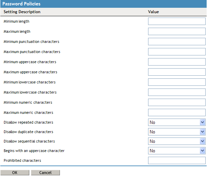The height and width of the screenshot is (177, 209).
Task: Click the Password Policies title
Action: coord(21,4)
